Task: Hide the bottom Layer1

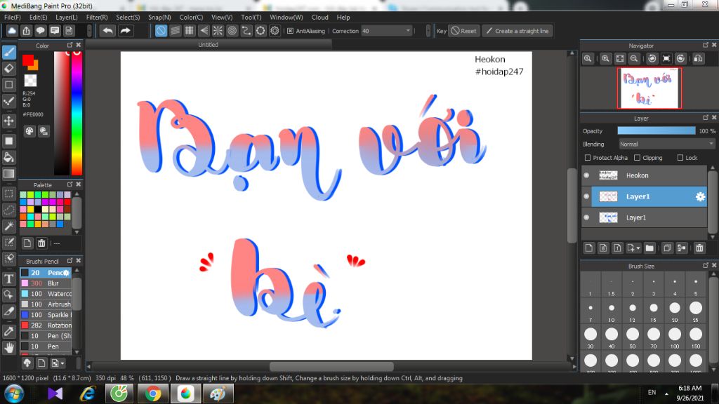Action: (x=586, y=217)
